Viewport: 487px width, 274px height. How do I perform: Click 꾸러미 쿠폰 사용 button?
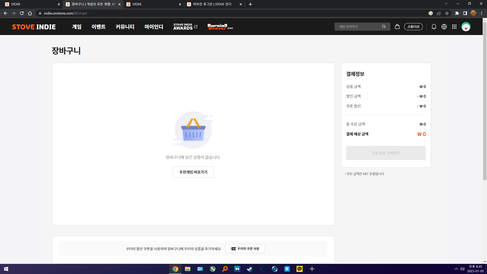(x=245, y=249)
